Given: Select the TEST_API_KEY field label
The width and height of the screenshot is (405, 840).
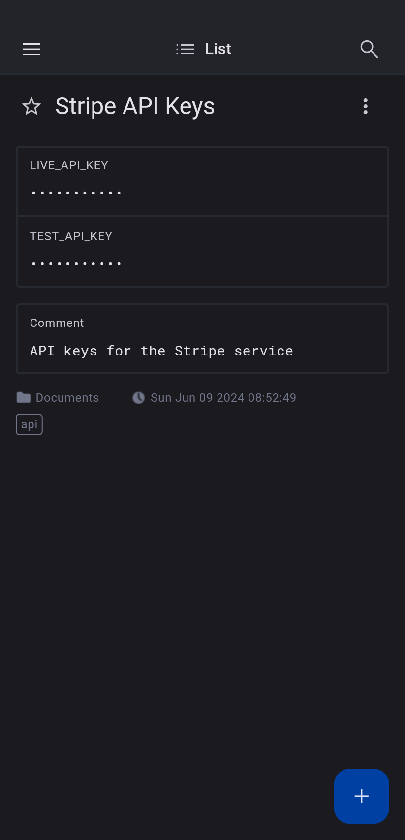Looking at the screenshot, I should click(71, 236).
